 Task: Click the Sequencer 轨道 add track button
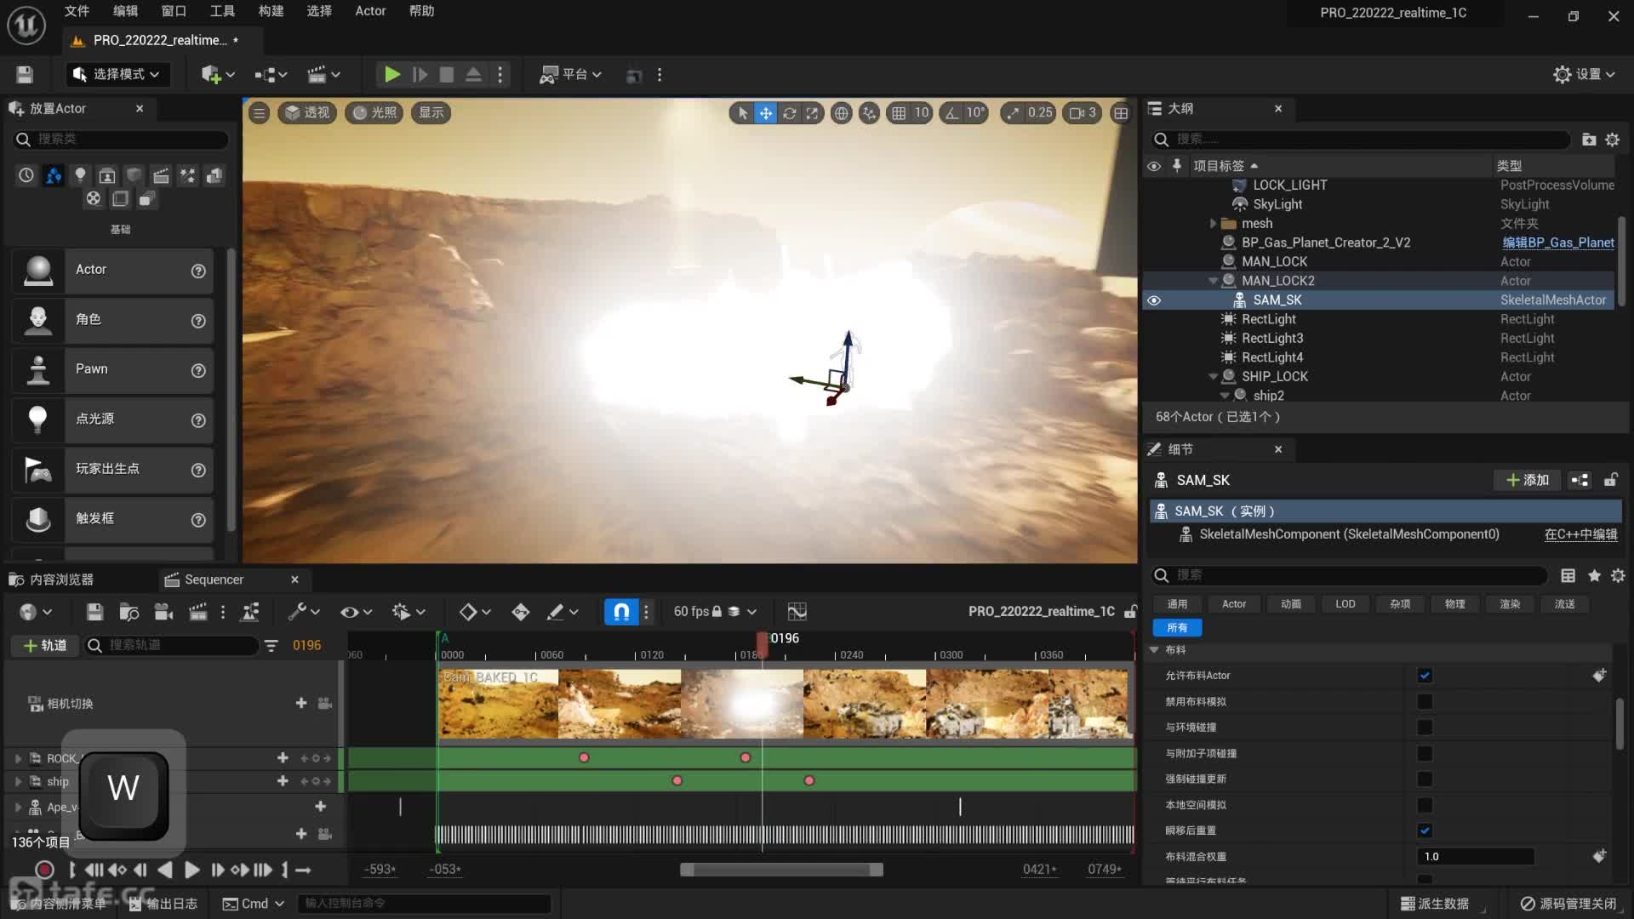pos(44,646)
